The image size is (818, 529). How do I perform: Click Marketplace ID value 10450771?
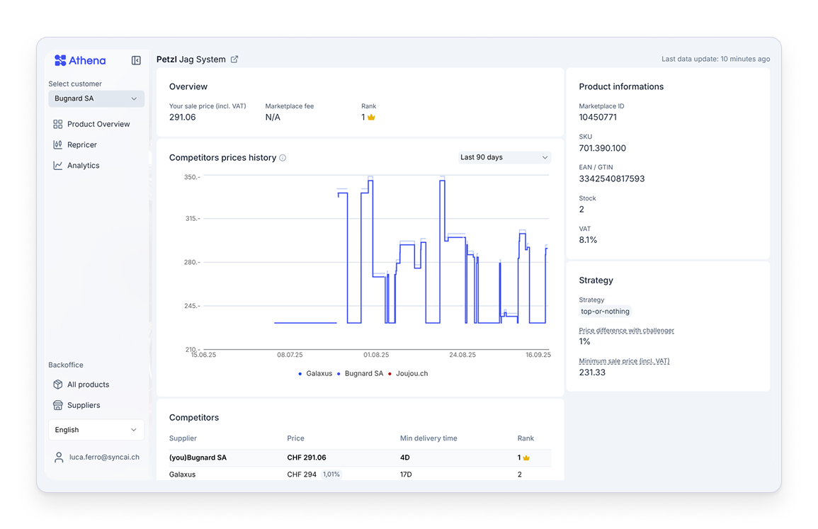(598, 118)
